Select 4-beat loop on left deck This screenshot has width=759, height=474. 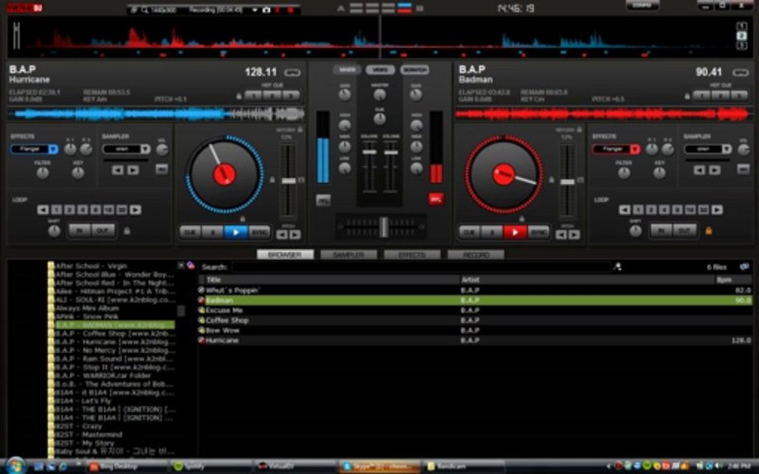(x=83, y=209)
